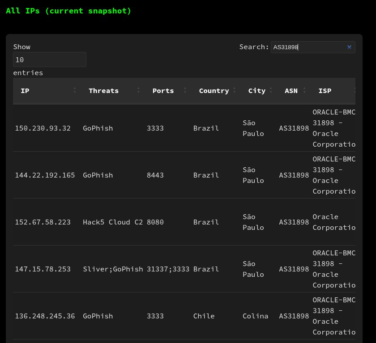The width and height of the screenshot is (376, 343).
Task: Click the Colina city cell
Action: (256, 316)
